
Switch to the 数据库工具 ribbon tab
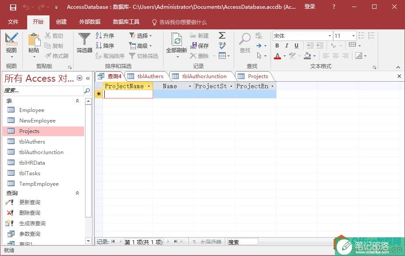126,22
